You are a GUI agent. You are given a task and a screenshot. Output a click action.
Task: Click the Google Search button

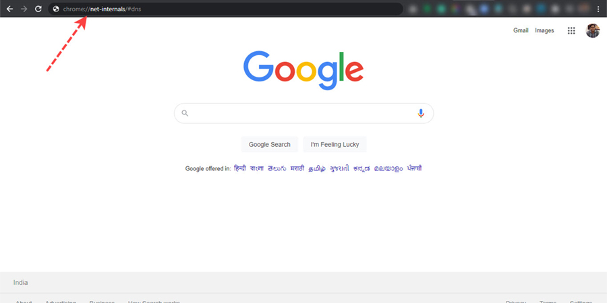[269, 145]
